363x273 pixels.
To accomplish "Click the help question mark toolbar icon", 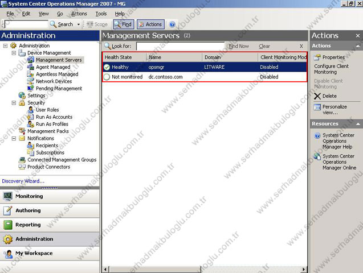I will (x=172, y=24).
